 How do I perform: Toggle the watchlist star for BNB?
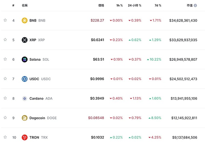[x=5, y=20]
